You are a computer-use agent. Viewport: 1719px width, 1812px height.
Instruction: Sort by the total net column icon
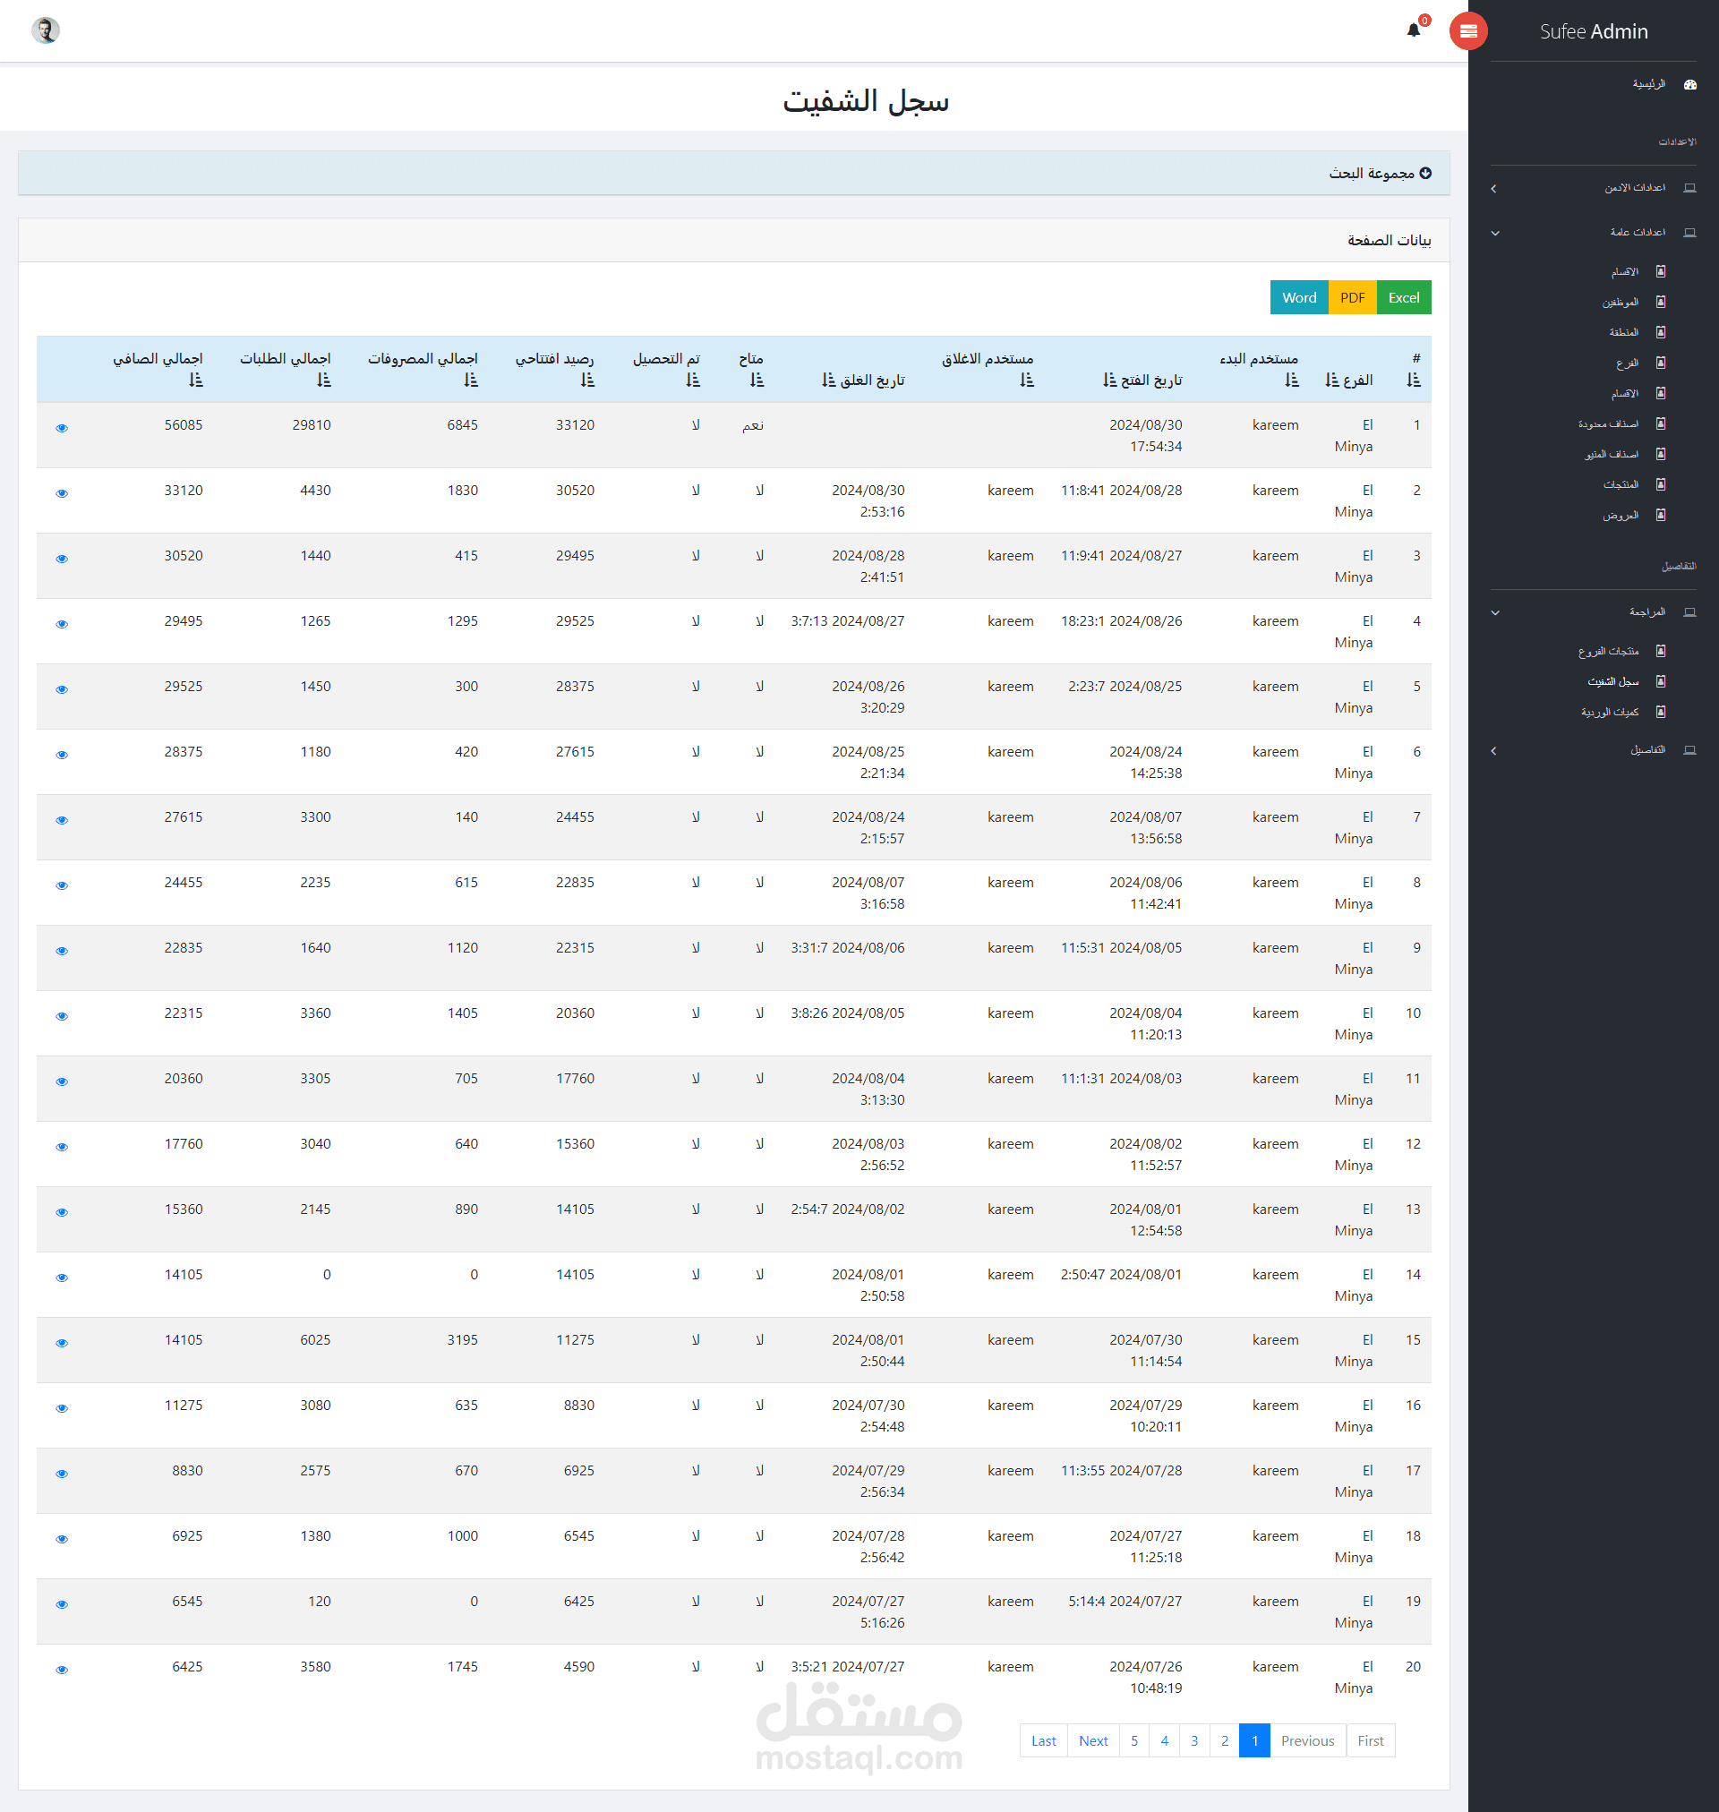(x=195, y=380)
